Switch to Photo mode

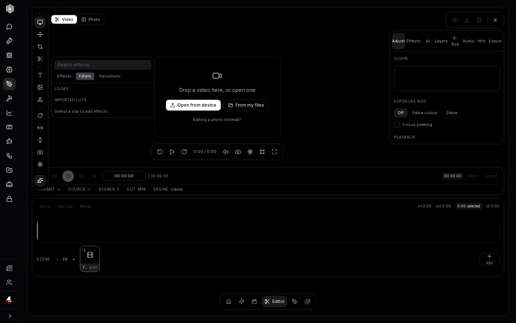pyautogui.click(x=91, y=19)
